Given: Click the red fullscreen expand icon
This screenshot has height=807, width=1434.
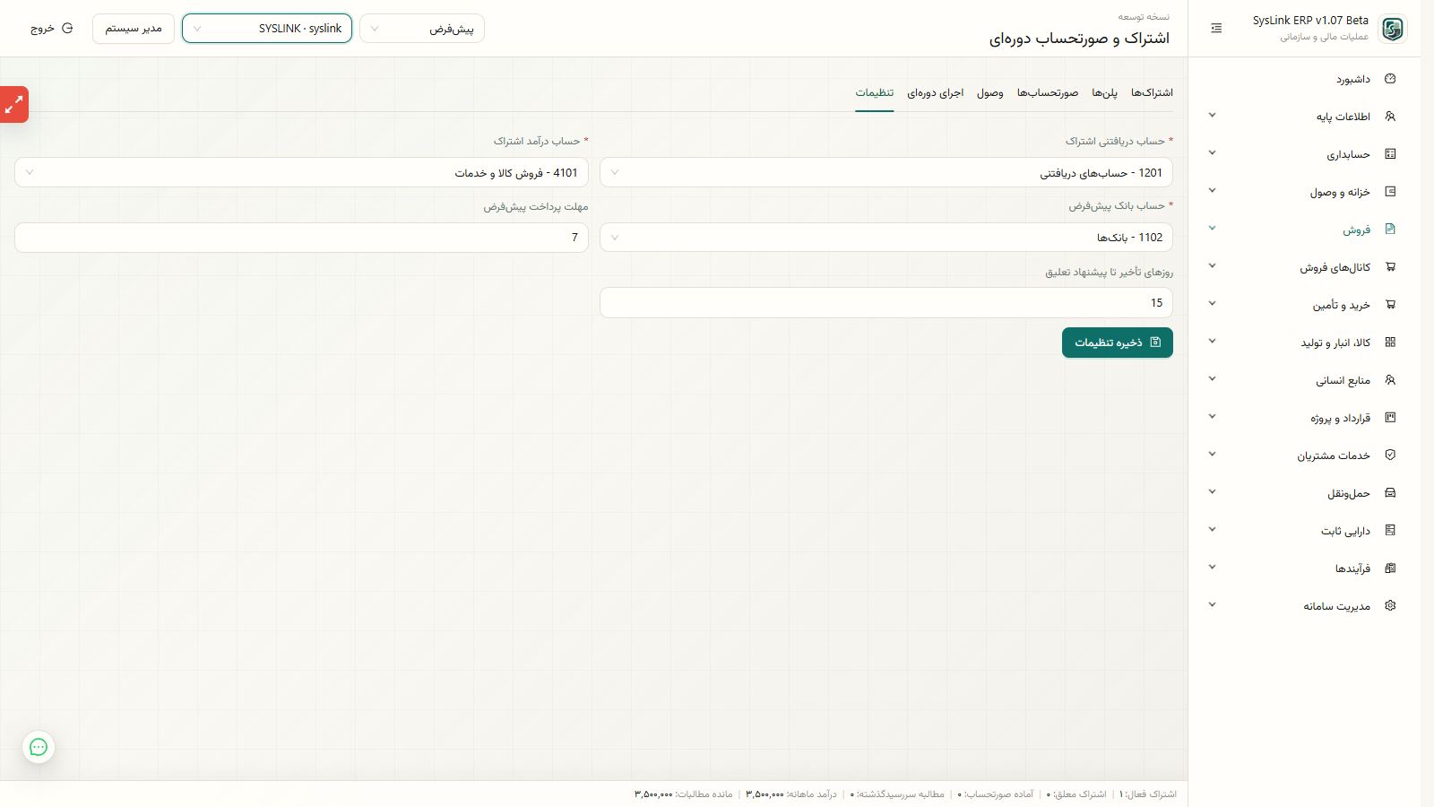Looking at the screenshot, I should 13,105.
